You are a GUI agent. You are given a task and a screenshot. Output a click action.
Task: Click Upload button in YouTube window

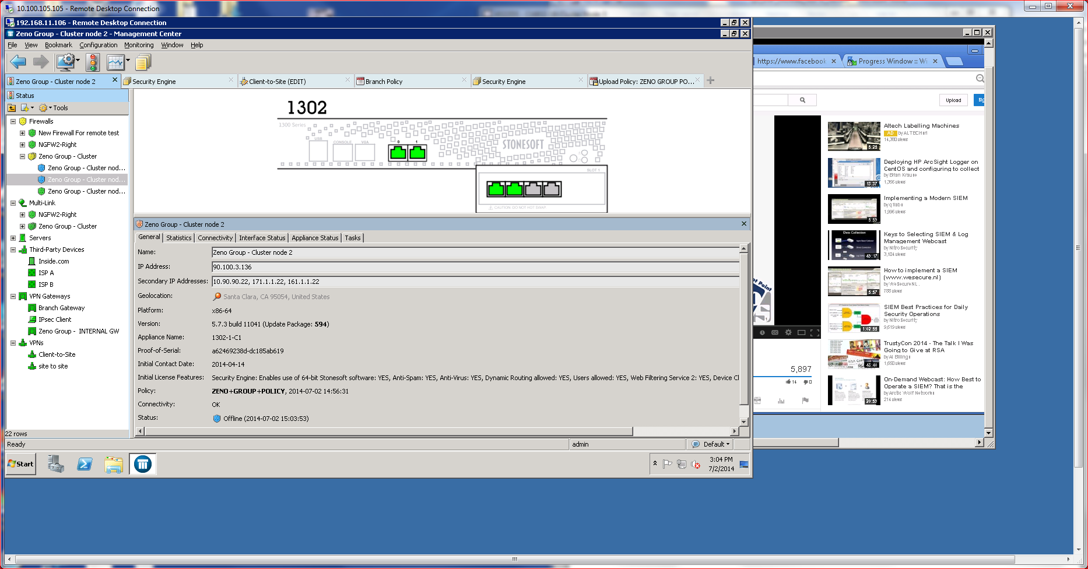tap(953, 100)
